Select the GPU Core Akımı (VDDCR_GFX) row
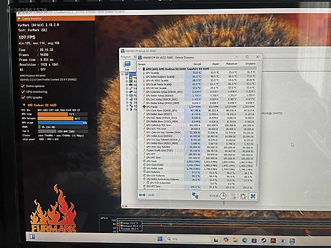Image resolution: width=331 pixels, height=248 pixels. point(199,110)
